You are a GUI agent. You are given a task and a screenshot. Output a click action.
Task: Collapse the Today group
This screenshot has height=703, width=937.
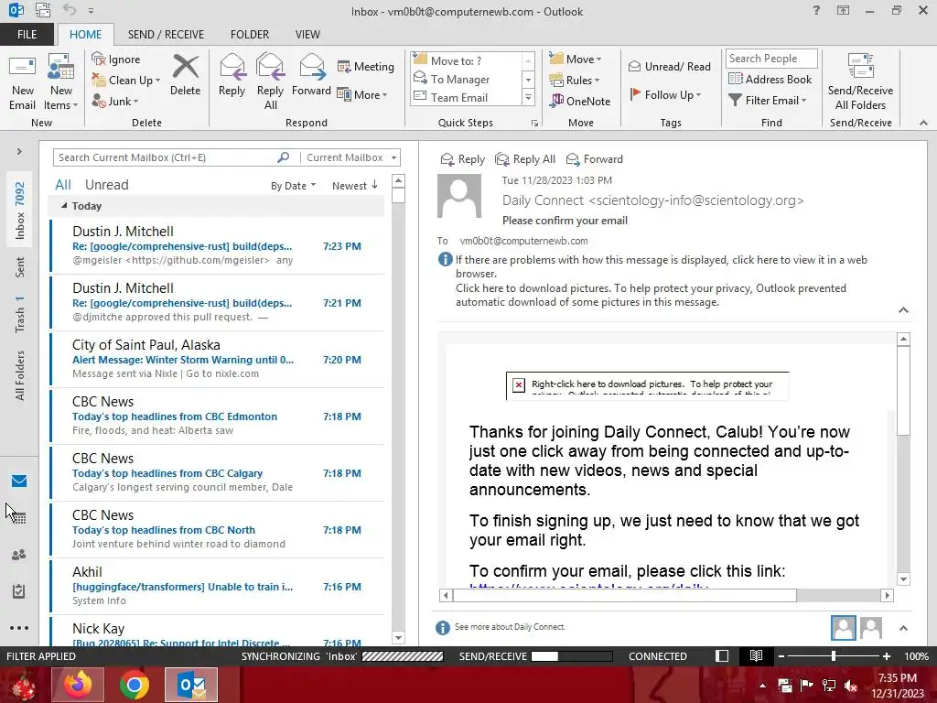(64, 206)
